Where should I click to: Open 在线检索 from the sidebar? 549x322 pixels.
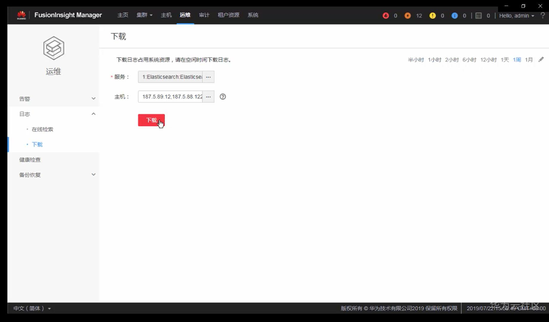tap(42, 129)
